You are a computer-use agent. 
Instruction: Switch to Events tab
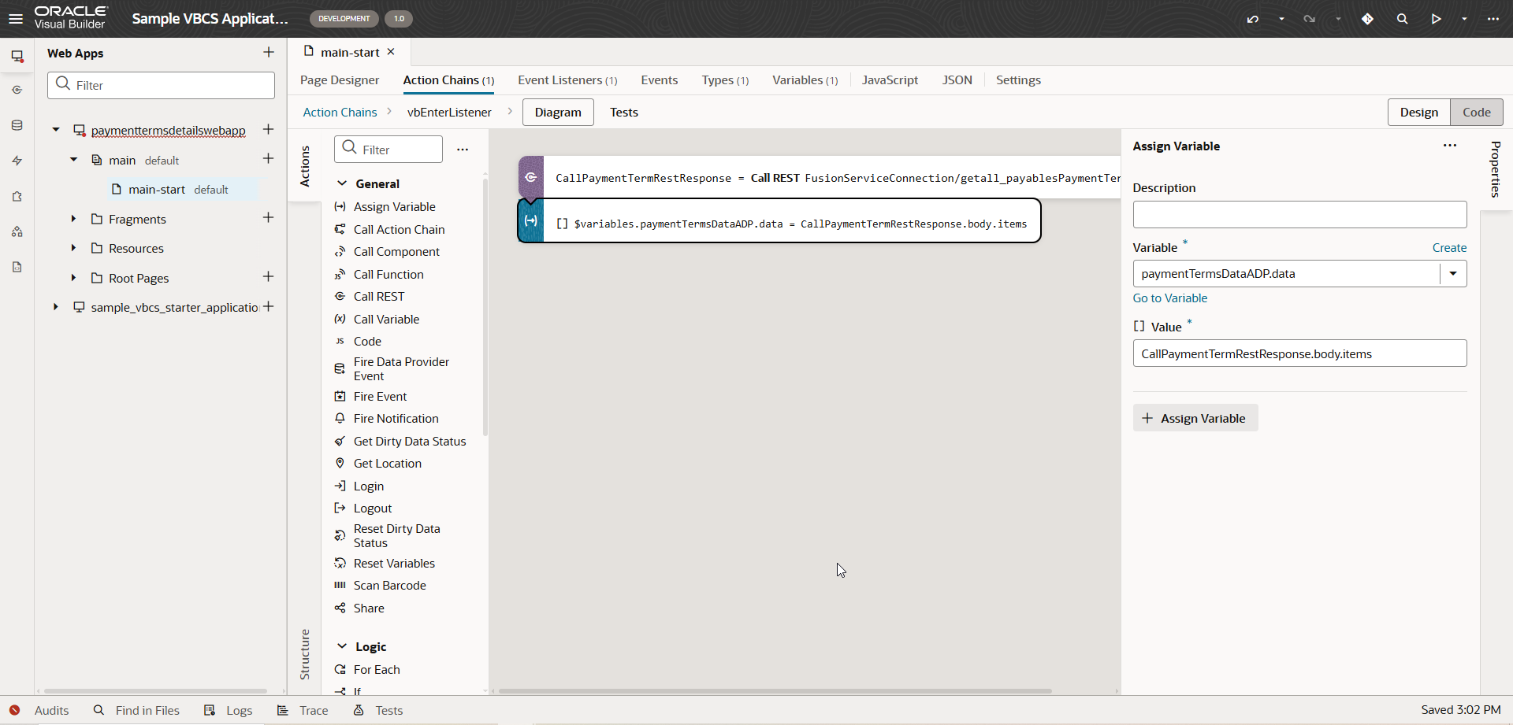pyautogui.click(x=659, y=80)
